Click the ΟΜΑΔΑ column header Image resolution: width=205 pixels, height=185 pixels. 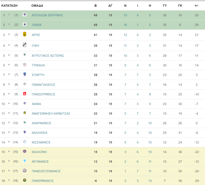point(37,6)
